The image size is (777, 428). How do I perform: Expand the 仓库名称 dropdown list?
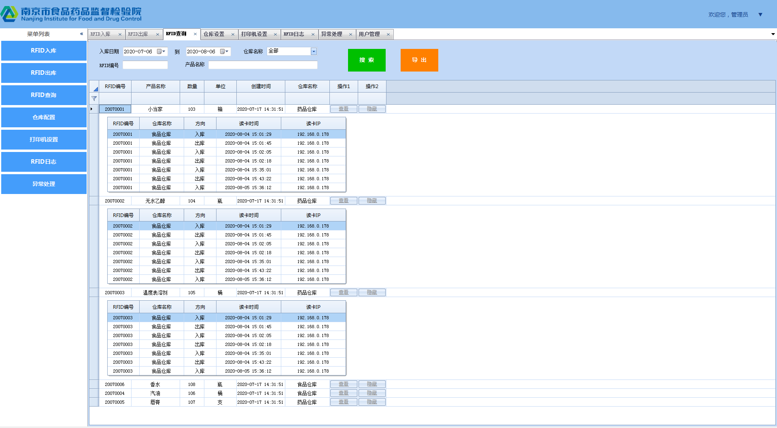314,51
